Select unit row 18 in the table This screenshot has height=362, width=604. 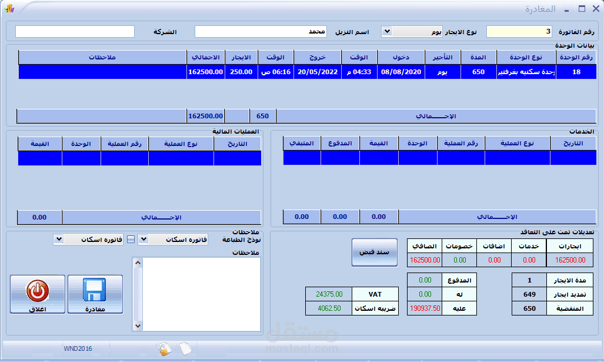click(x=308, y=72)
